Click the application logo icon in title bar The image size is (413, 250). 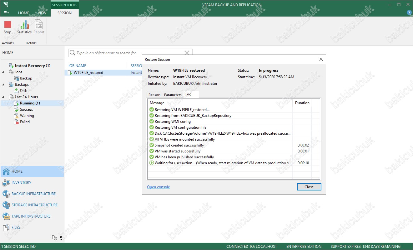5,5
